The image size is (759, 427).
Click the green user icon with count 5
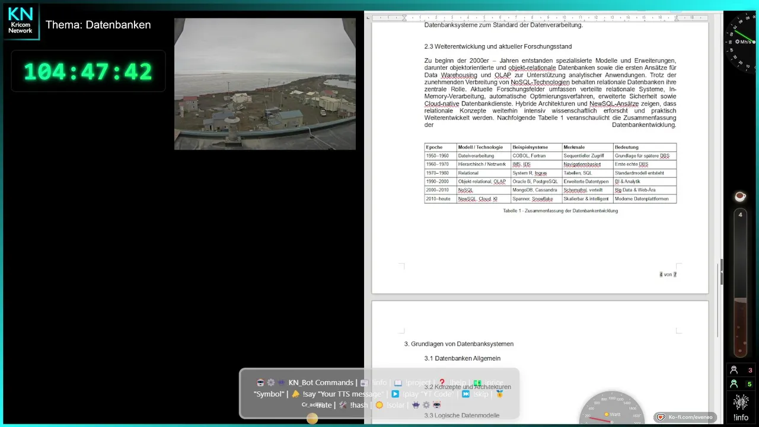tap(734, 384)
